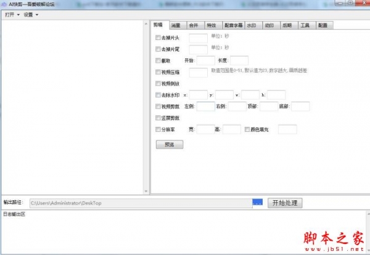Open the tab between 剪辑 and 合并
Screen dimensions: 370x255
[x=178, y=25]
